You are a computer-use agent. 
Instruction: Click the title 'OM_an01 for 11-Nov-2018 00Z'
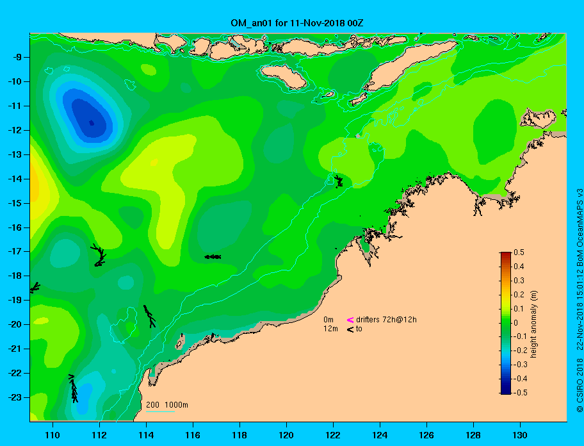coord(297,23)
